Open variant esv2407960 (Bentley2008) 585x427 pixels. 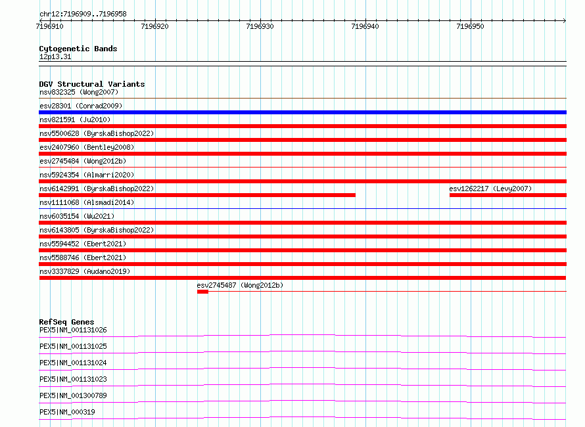pyautogui.click(x=87, y=147)
